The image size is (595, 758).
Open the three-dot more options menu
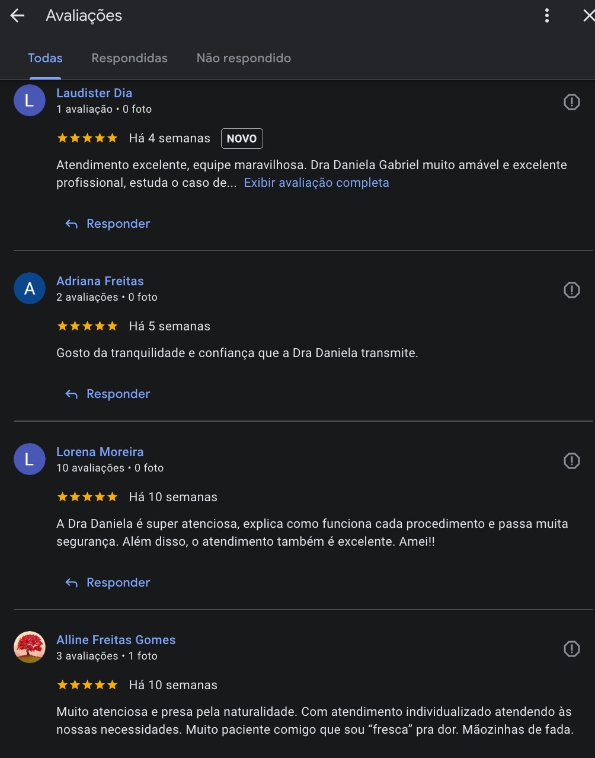click(x=546, y=16)
